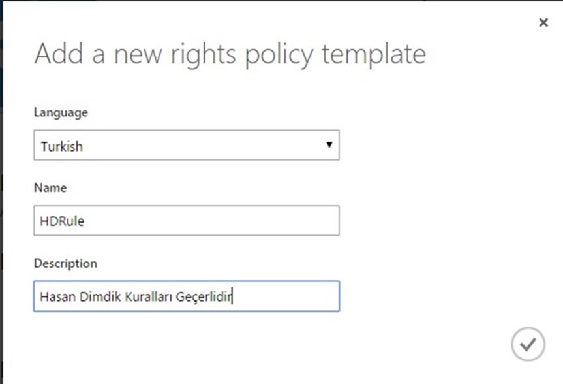Click the blank area of the Language box
This screenshot has width=563, height=384.
[201, 145]
